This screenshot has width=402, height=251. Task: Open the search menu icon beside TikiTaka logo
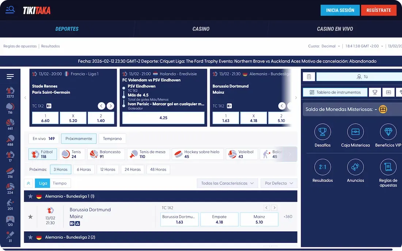click(10, 10)
